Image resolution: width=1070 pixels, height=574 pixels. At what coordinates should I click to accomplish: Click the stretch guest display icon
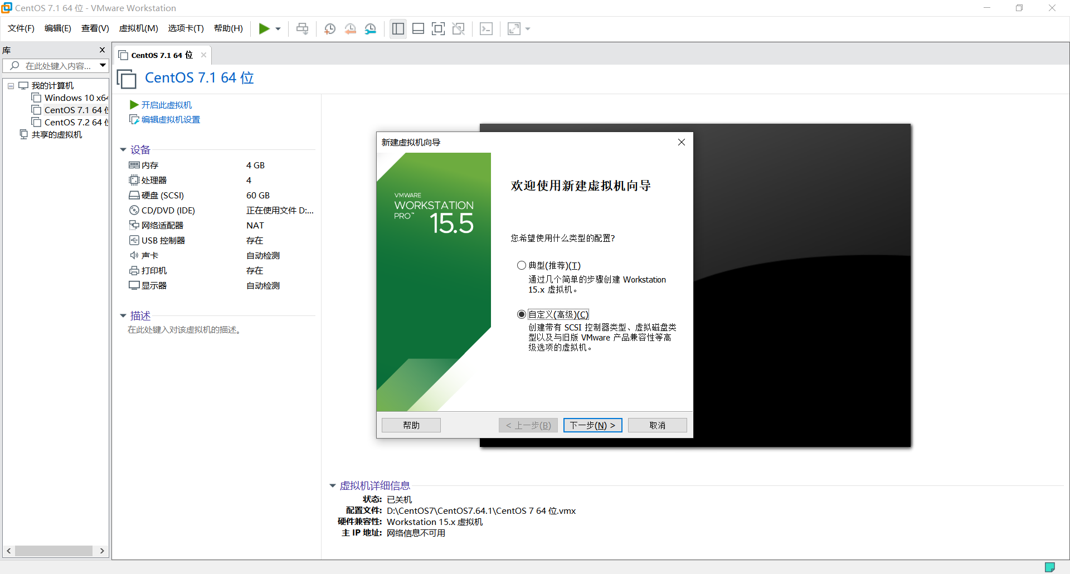point(514,29)
